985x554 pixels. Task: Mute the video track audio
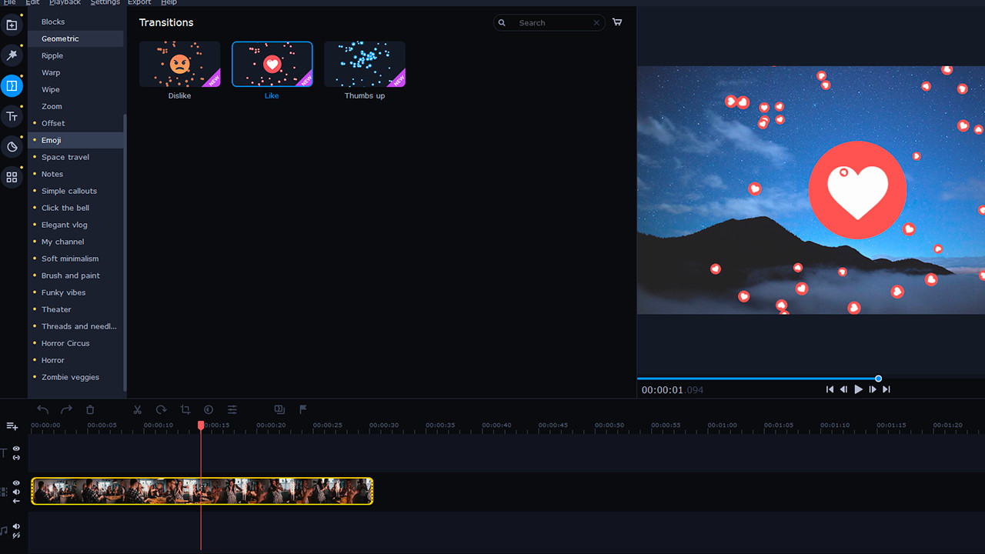point(16,492)
